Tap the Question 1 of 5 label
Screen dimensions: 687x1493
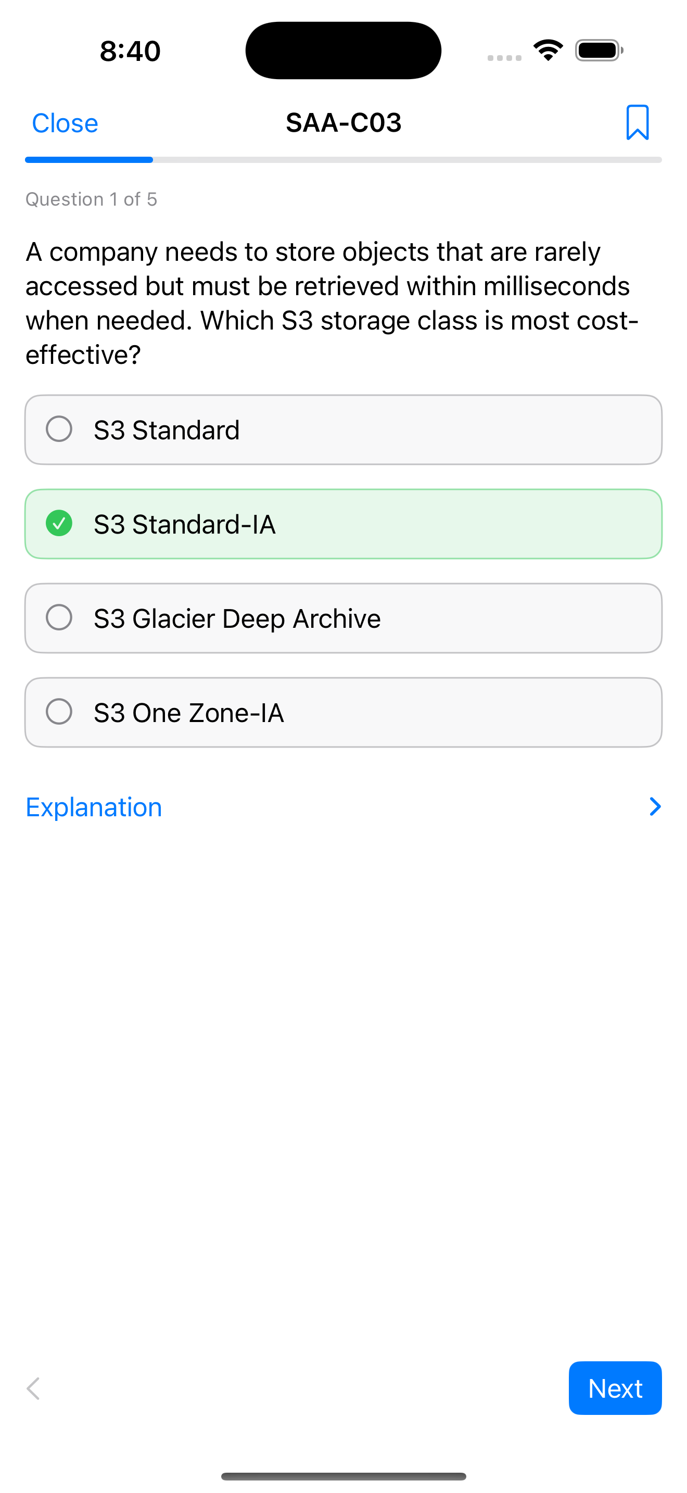[92, 199]
